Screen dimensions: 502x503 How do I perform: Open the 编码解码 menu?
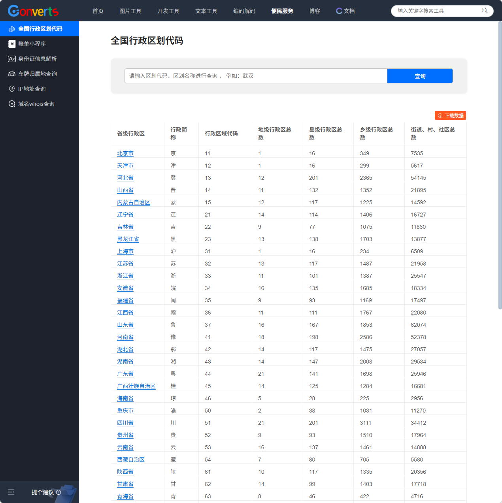pyautogui.click(x=244, y=11)
